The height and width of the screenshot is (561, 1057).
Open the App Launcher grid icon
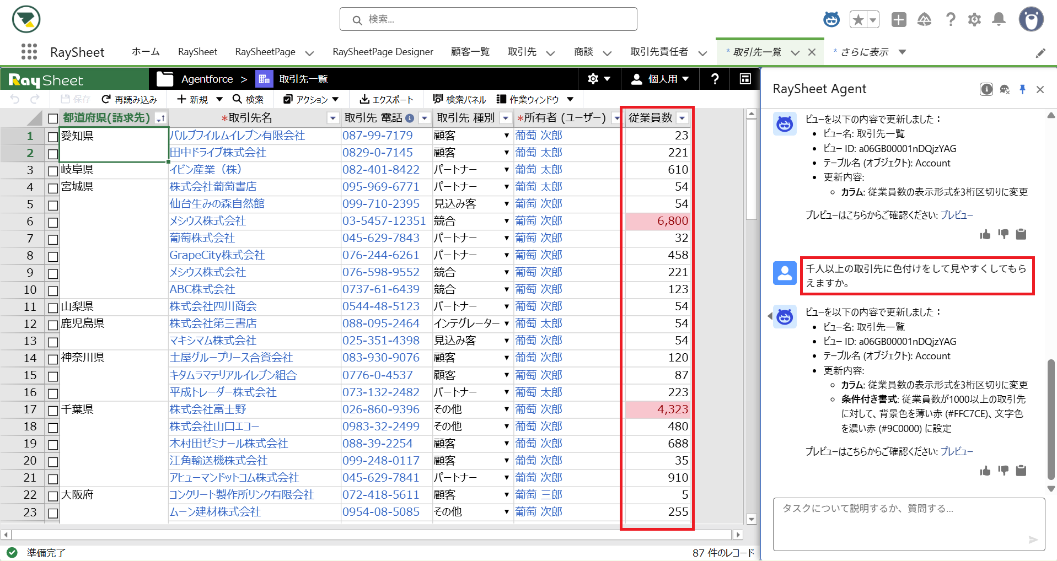29,52
